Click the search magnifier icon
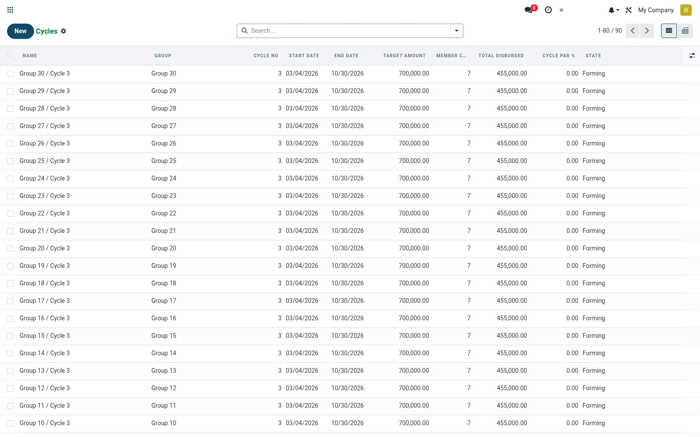 click(245, 31)
